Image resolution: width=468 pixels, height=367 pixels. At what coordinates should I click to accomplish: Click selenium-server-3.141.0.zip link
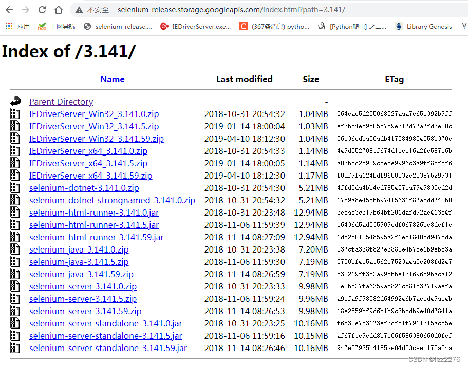coord(83,286)
